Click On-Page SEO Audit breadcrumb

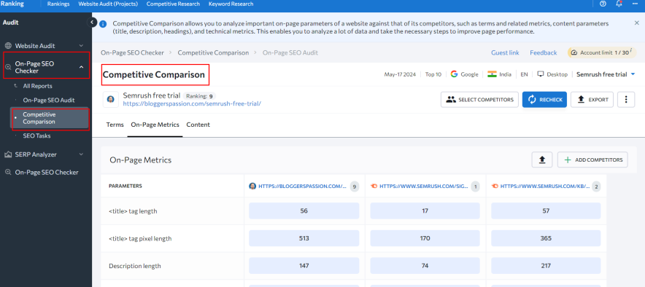tap(290, 52)
